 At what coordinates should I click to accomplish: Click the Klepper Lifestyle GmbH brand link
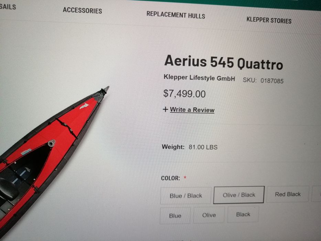[x=199, y=78]
